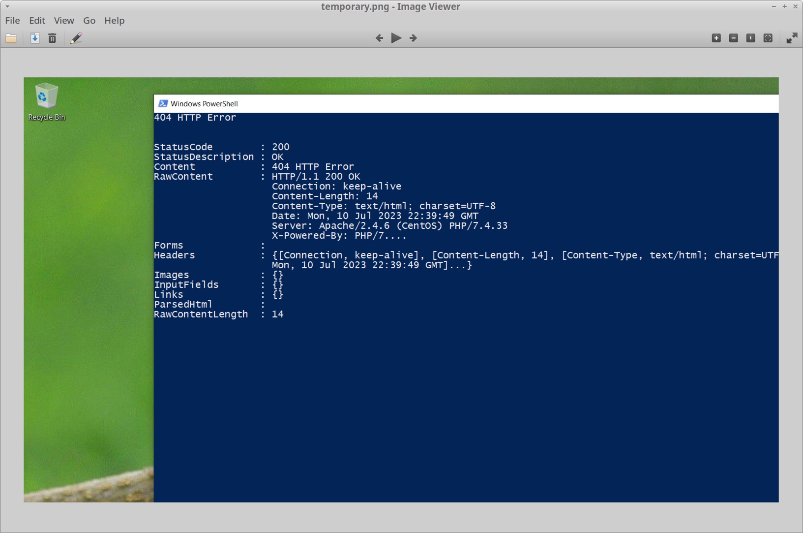Click the "Content-Type: text/html" line

coord(384,206)
